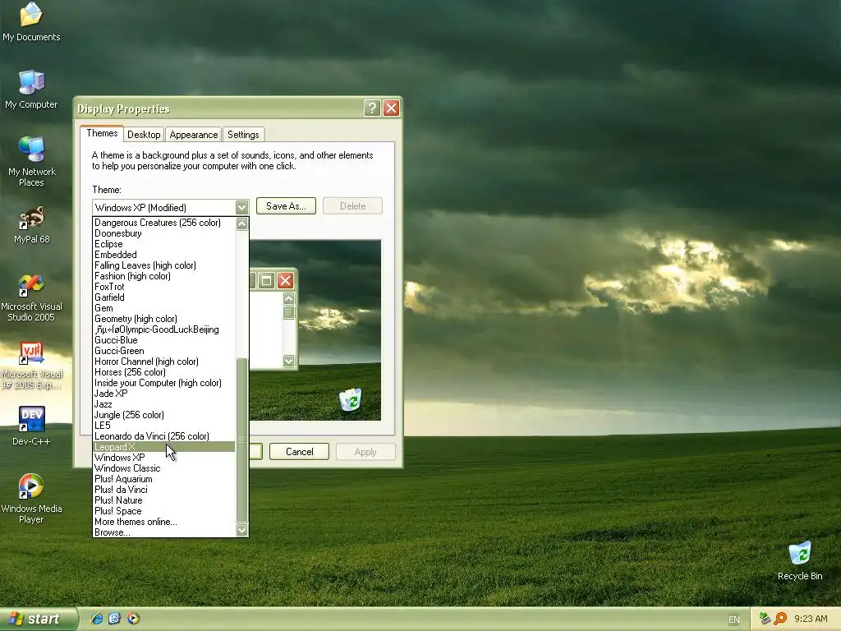The image size is (841, 631).
Task: Select Microsoft Visual Studio 2005 shortcut
Action: [x=31, y=297]
